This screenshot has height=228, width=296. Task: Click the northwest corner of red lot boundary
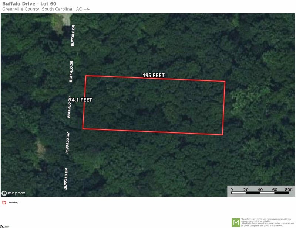(86, 76)
